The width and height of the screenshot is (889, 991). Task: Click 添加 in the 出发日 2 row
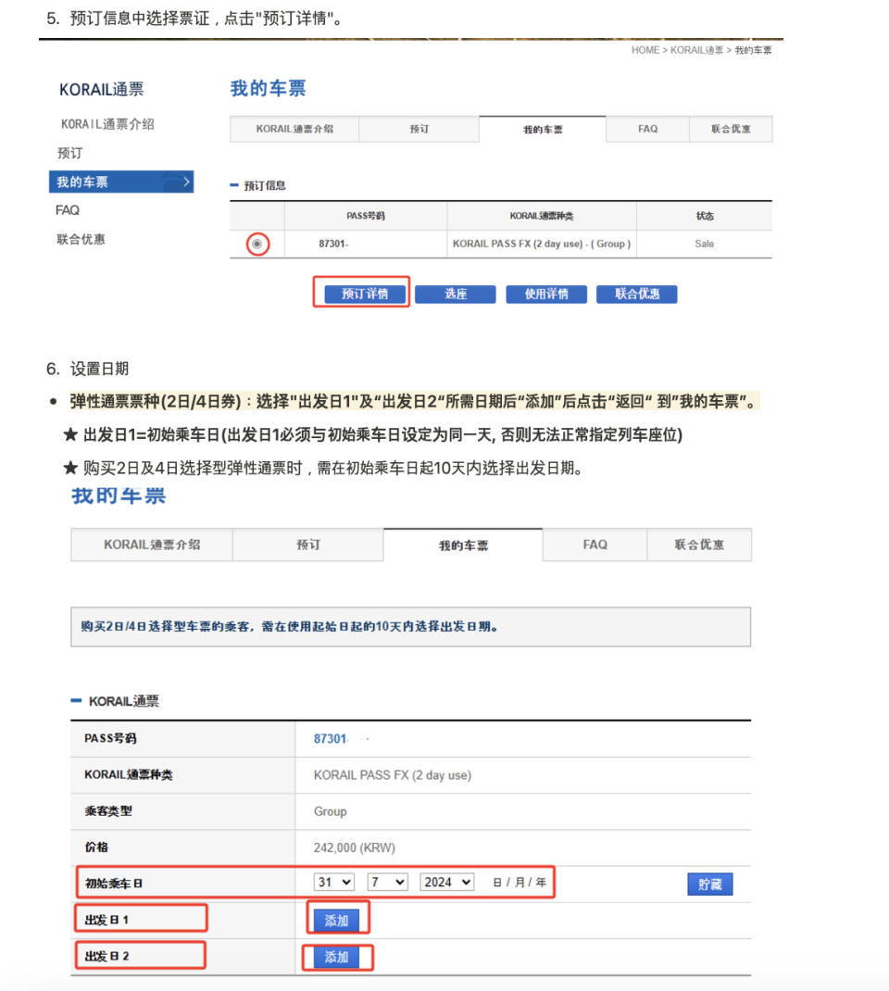tap(336, 958)
